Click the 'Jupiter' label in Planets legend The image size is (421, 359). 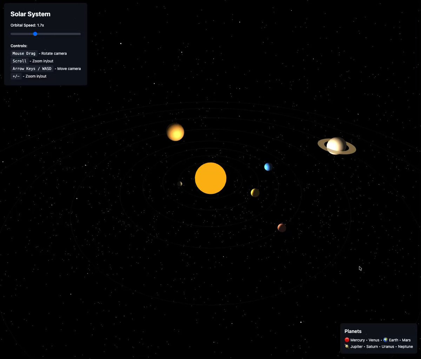[x=356, y=346]
